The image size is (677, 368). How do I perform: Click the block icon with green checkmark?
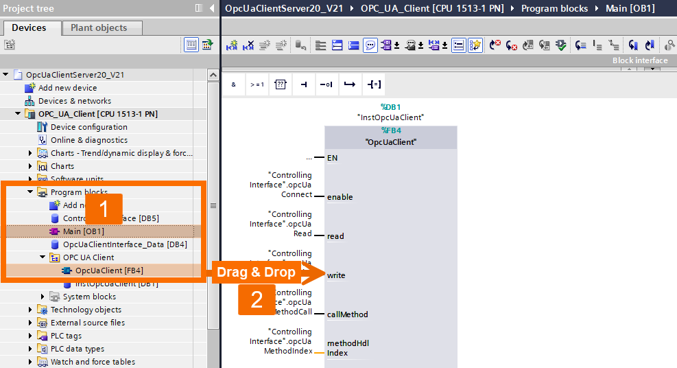(x=561, y=45)
